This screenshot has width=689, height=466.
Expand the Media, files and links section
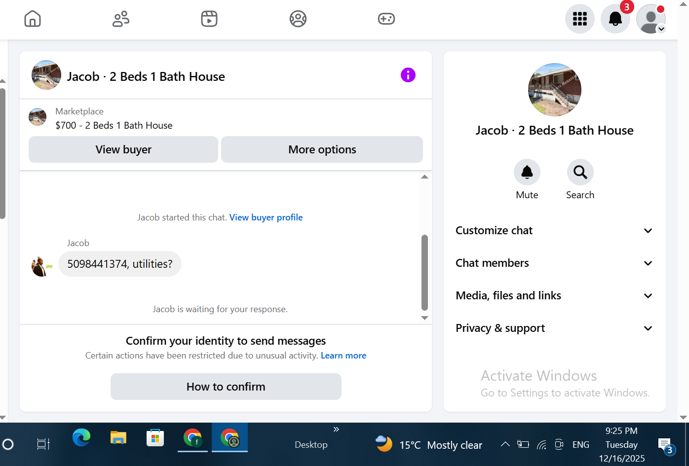click(x=554, y=296)
